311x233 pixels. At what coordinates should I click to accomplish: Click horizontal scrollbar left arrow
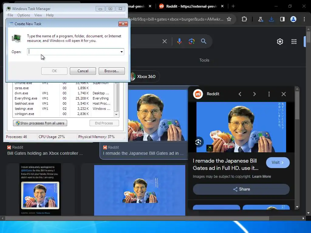[2, 218]
